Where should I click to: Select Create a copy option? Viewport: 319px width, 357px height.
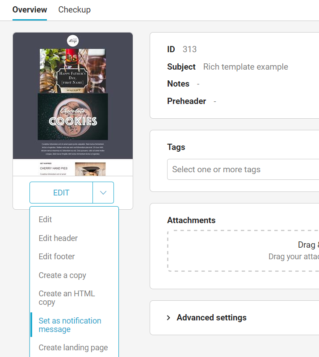(62, 275)
